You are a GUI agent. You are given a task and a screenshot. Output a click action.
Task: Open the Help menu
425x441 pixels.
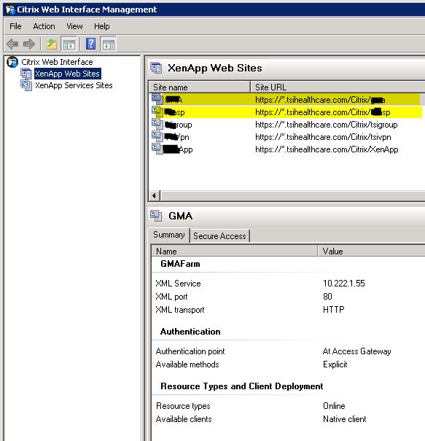[x=101, y=26]
